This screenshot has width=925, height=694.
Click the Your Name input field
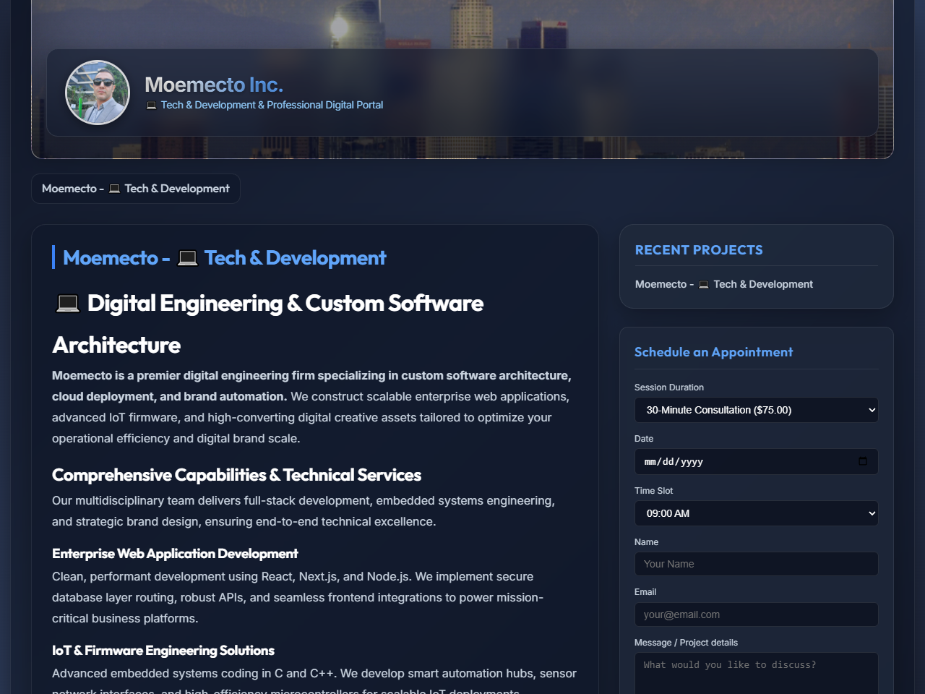[x=756, y=564]
